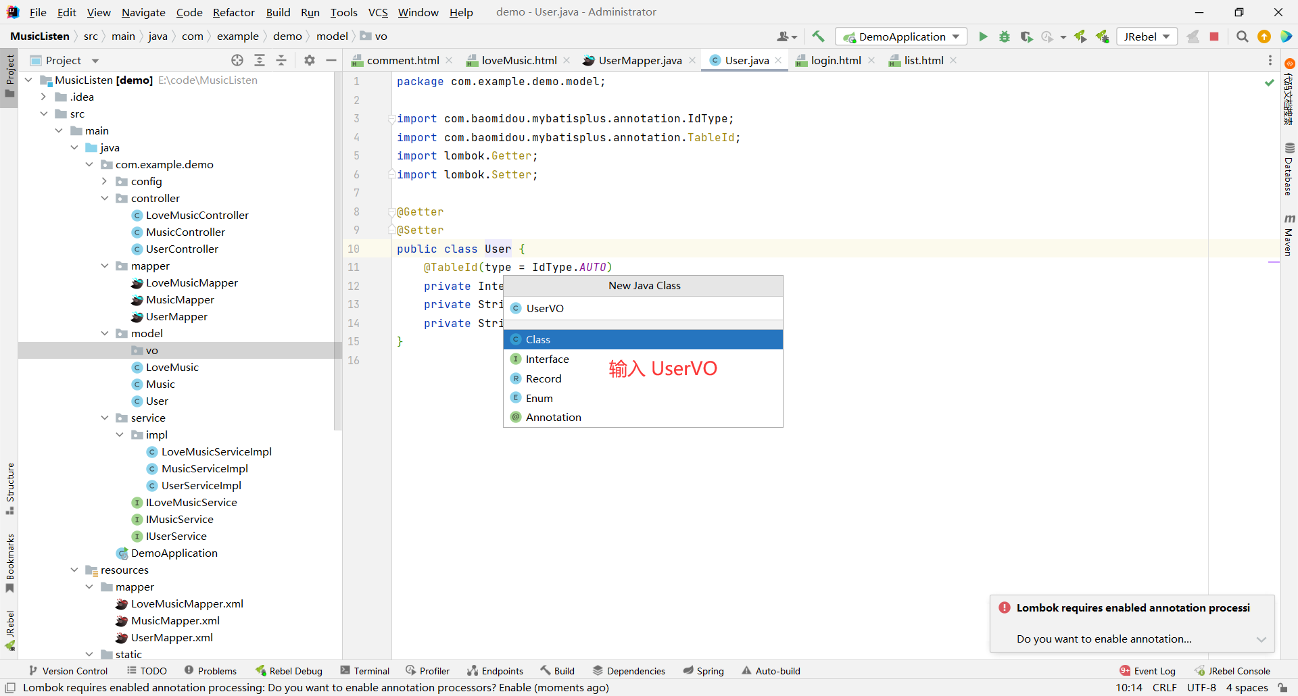Toggle the Structure tool window

[x=9, y=488]
